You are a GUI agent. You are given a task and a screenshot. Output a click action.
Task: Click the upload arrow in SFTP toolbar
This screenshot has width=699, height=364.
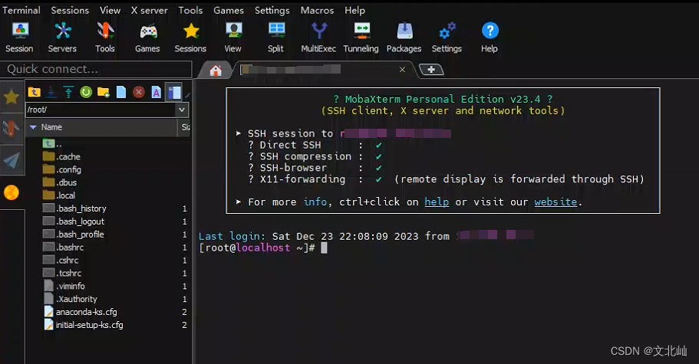pyautogui.click(x=68, y=92)
